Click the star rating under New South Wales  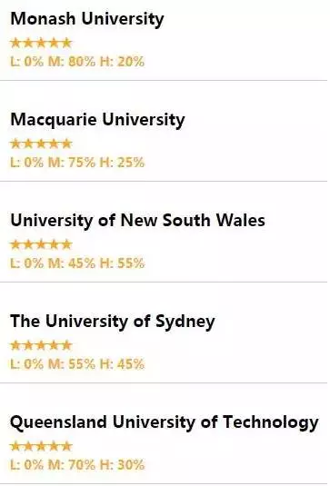pyautogui.click(x=41, y=244)
